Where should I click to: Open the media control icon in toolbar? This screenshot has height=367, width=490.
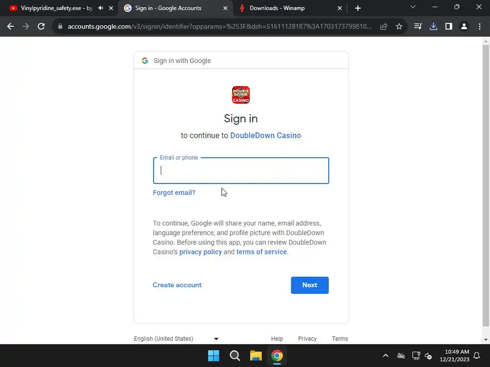(x=418, y=27)
